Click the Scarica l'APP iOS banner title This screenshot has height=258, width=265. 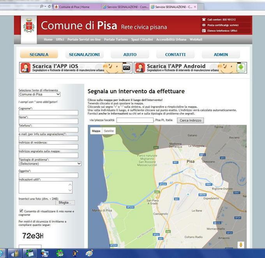[55, 66]
